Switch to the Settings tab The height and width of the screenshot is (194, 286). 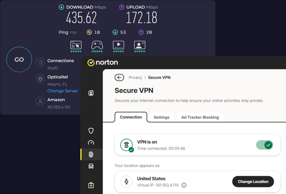click(161, 117)
